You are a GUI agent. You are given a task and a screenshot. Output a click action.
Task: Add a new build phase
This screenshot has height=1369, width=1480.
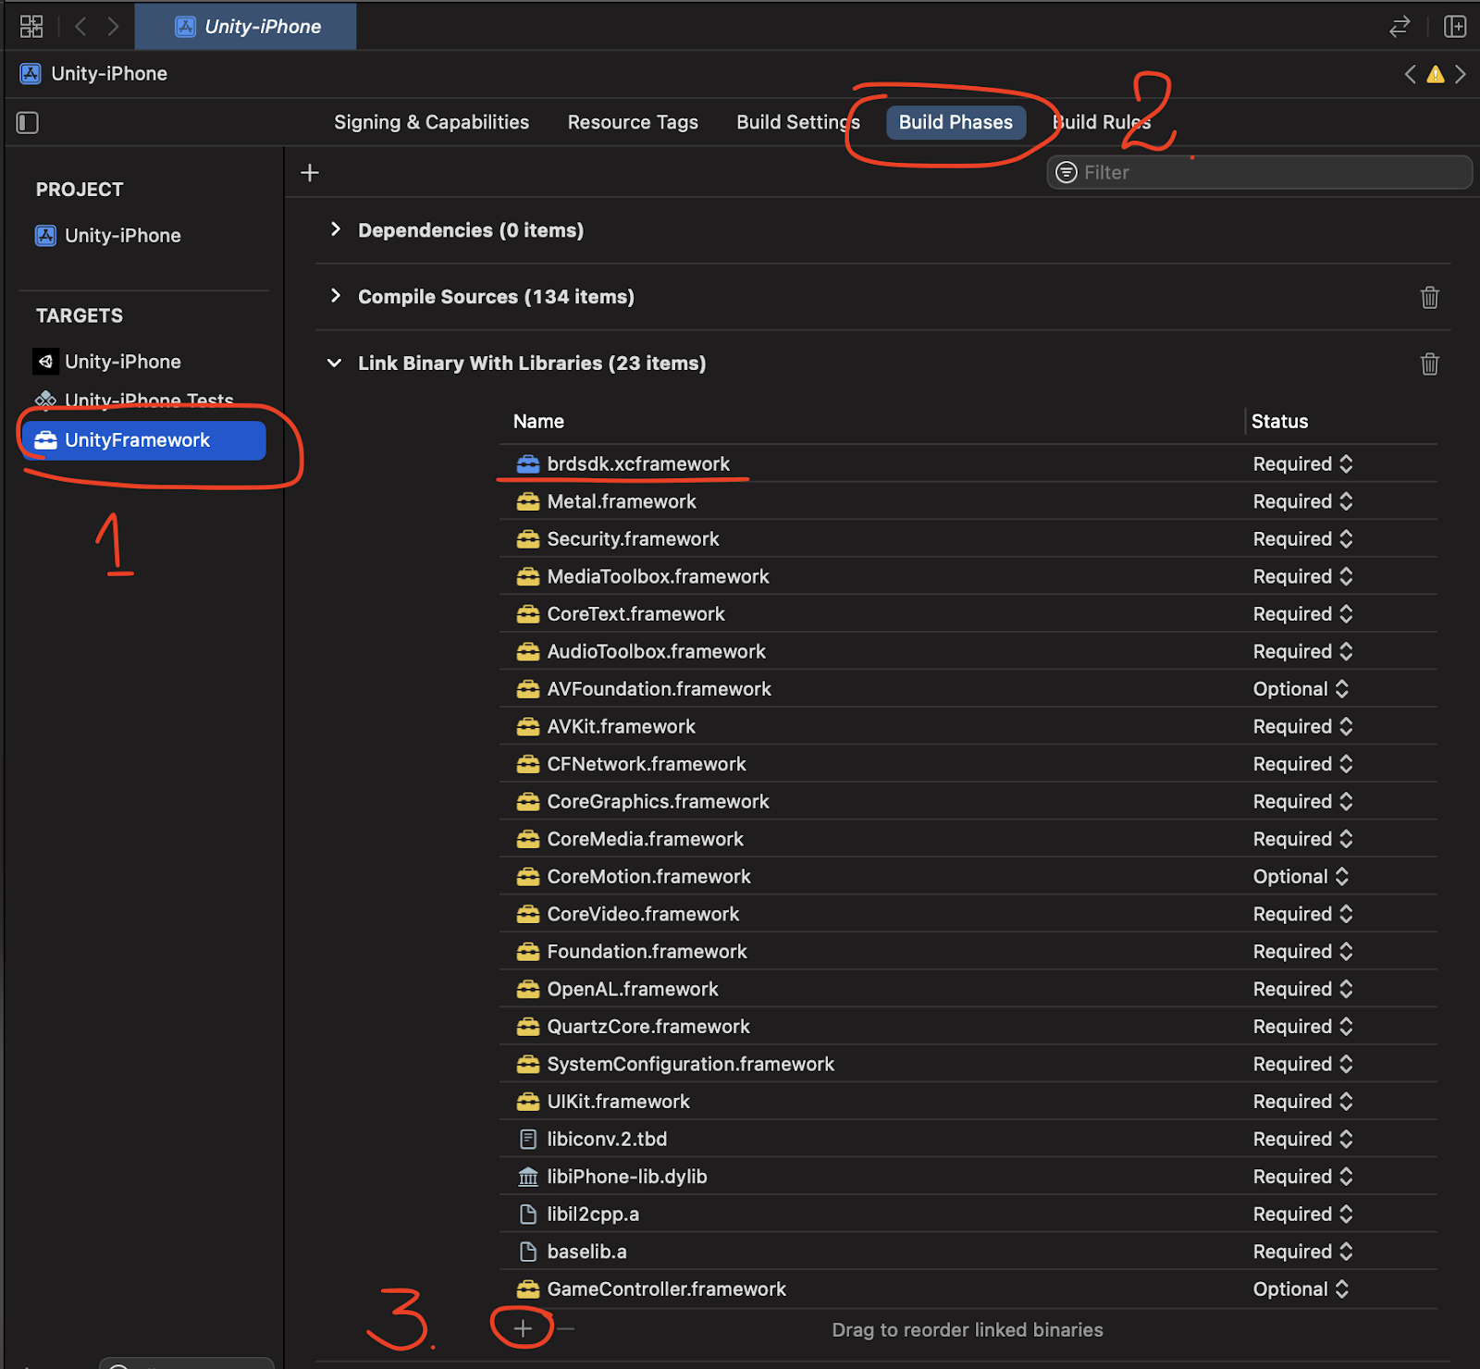(310, 173)
